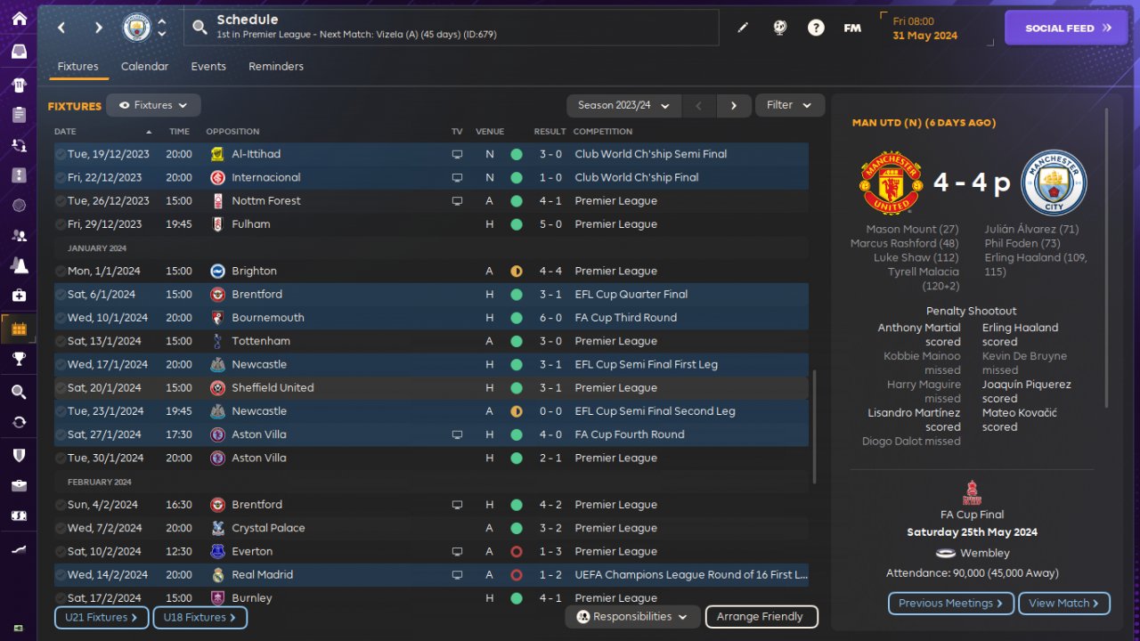Click the fixtures list vertical scrollbar
Image resolution: width=1140 pixels, height=641 pixels.
coord(814,427)
